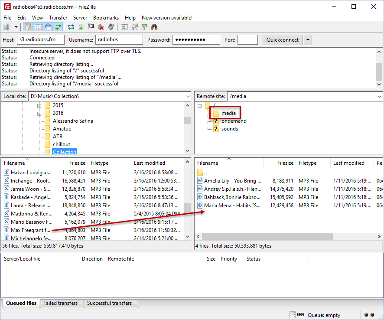This screenshot has height=320, width=384.
Task: Click into the Host input field
Action: [x=41, y=40]
